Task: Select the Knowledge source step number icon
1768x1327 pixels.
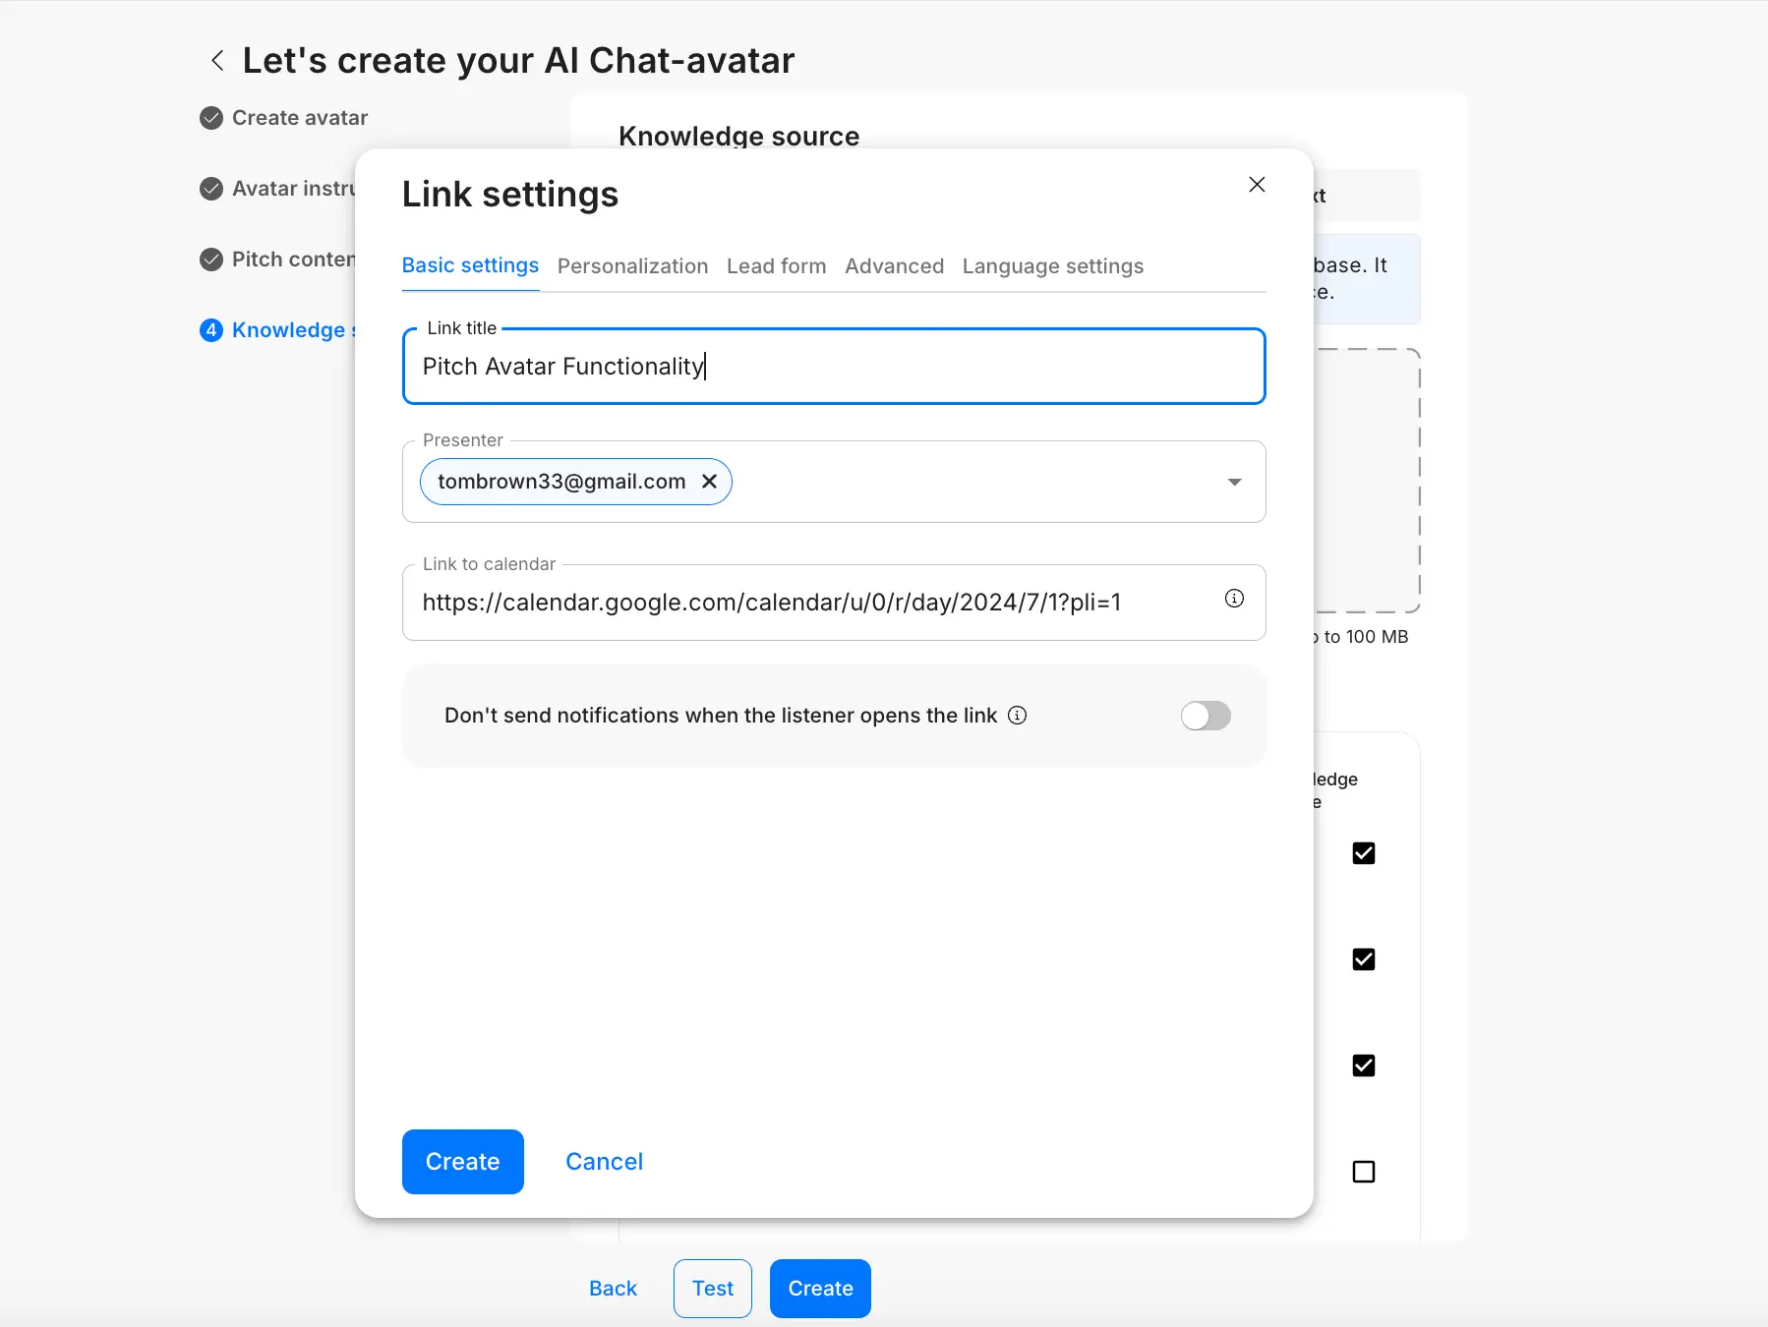Action: coord(210,330)
